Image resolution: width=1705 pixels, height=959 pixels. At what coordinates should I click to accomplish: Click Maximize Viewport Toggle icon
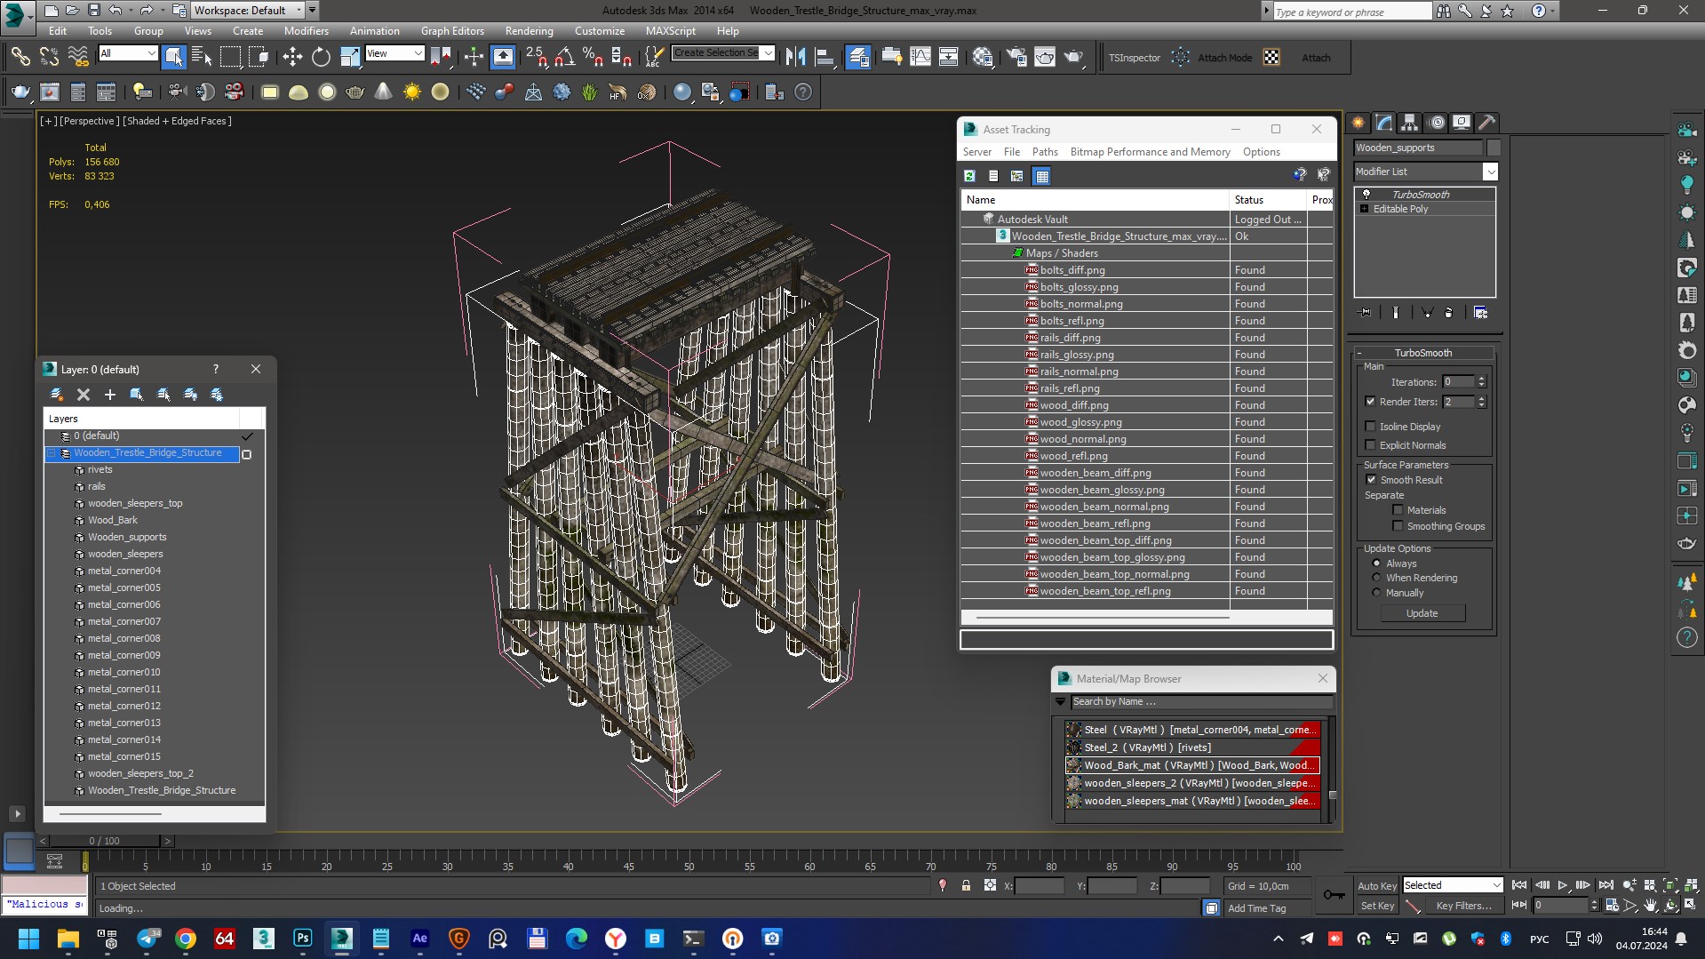1690,905
